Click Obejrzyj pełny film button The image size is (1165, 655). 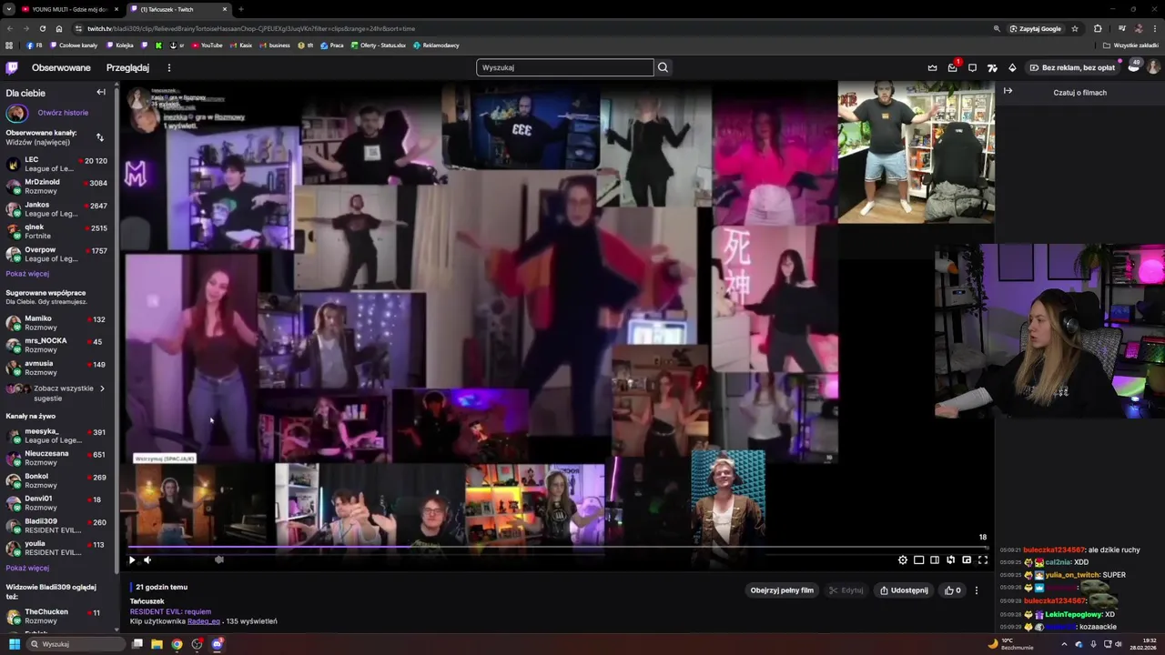(x=782, y=590)
